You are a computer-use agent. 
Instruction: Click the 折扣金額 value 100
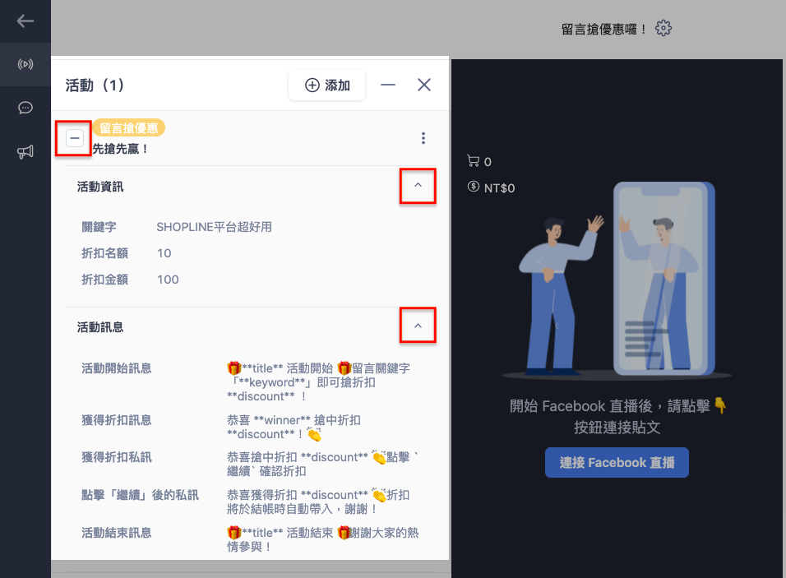coord(168,280)
